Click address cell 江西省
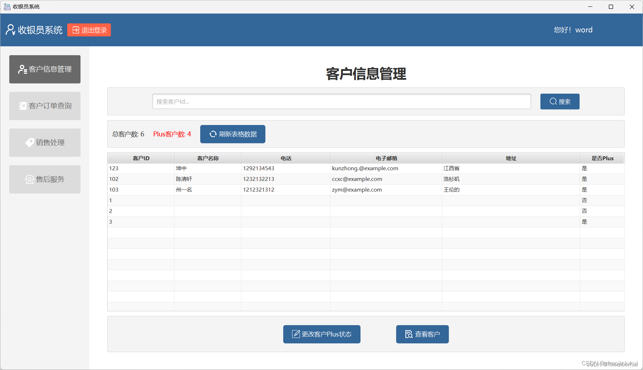643x370 pixels. coord(511,168)
